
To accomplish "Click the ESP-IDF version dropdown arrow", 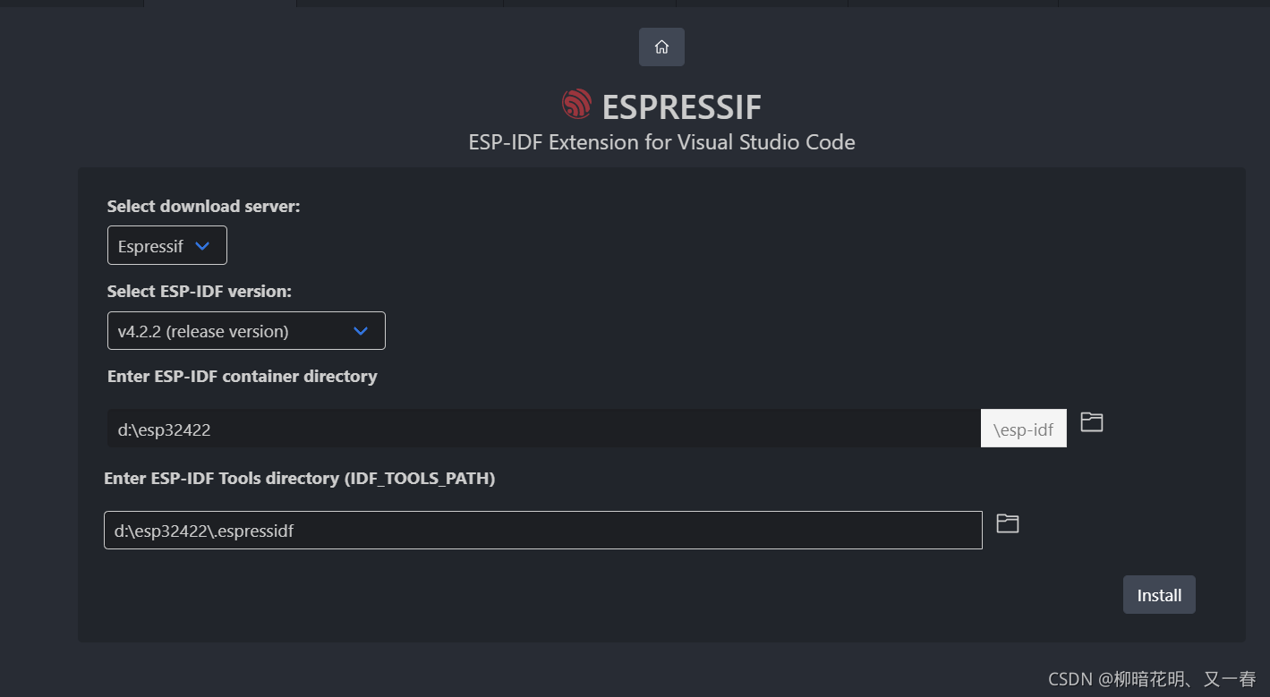I will [x=361, y=330].
